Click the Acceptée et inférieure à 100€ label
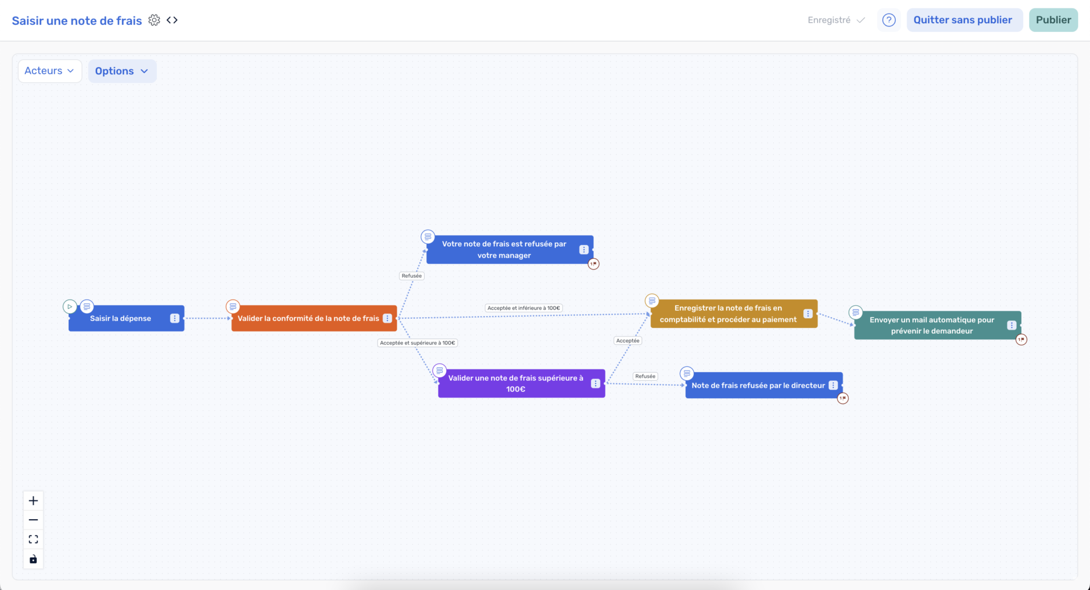 tap(523, 308)
